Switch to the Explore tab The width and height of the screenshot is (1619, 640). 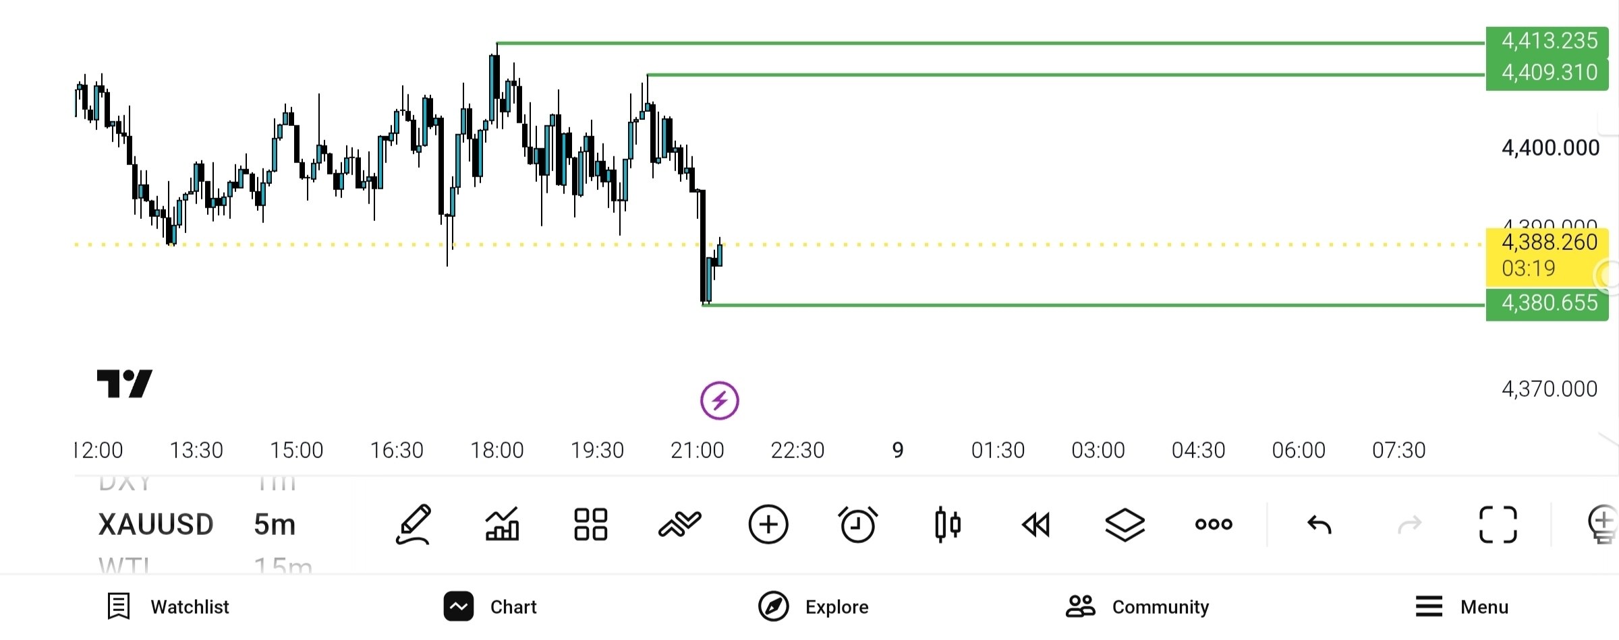coord(813,607)
